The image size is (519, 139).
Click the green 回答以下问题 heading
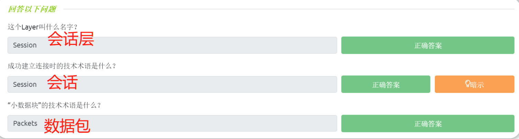[x=32, y=9]
